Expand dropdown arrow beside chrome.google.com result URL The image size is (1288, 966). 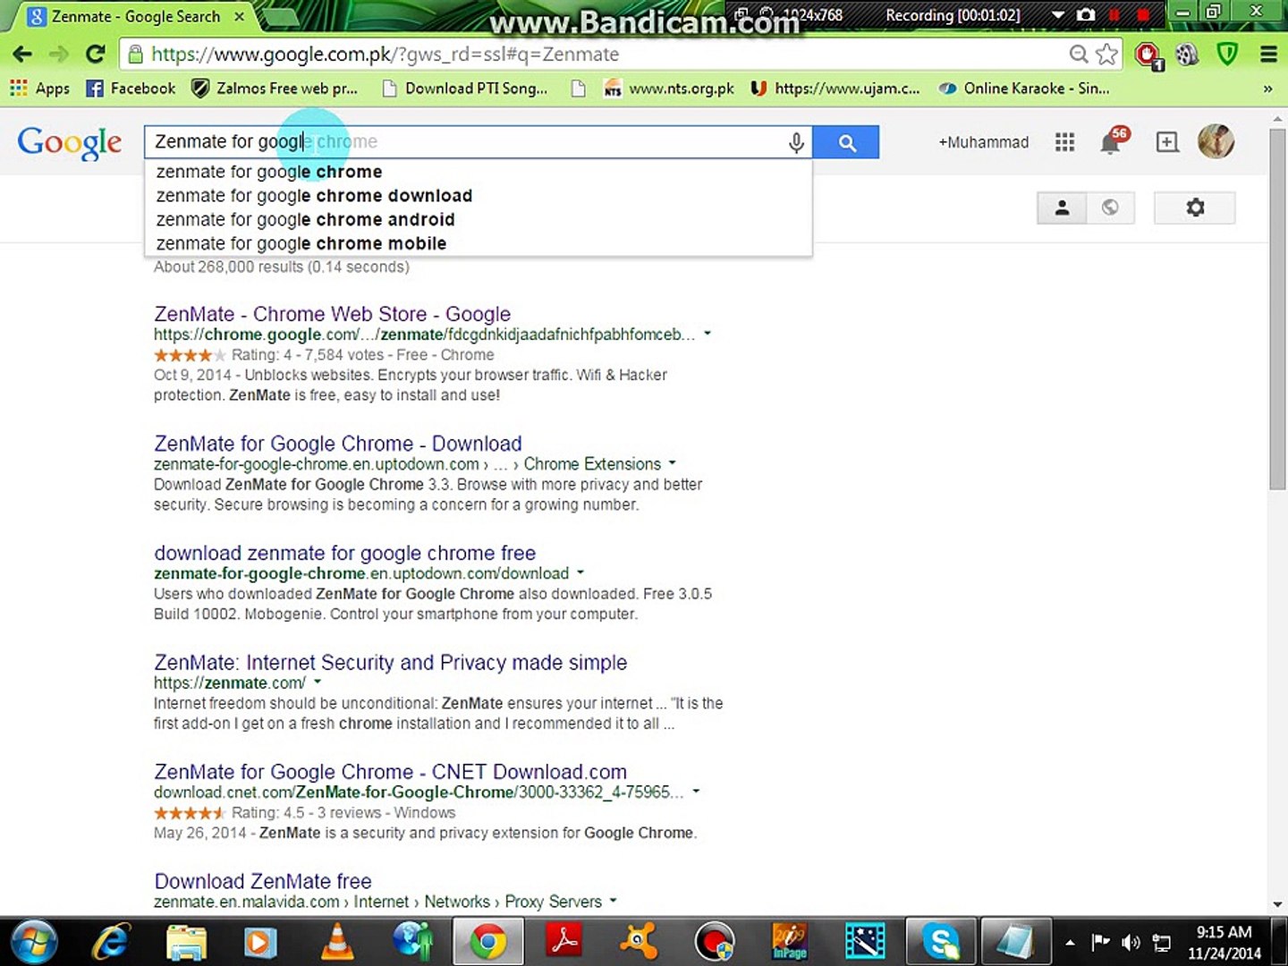click(x=708, y=334)
